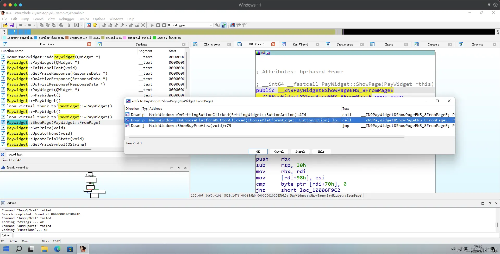Select the ShowBuyProView xref row
Image resolution: width=500 pixels, height=254 pixels.
[x=290, y=126]
